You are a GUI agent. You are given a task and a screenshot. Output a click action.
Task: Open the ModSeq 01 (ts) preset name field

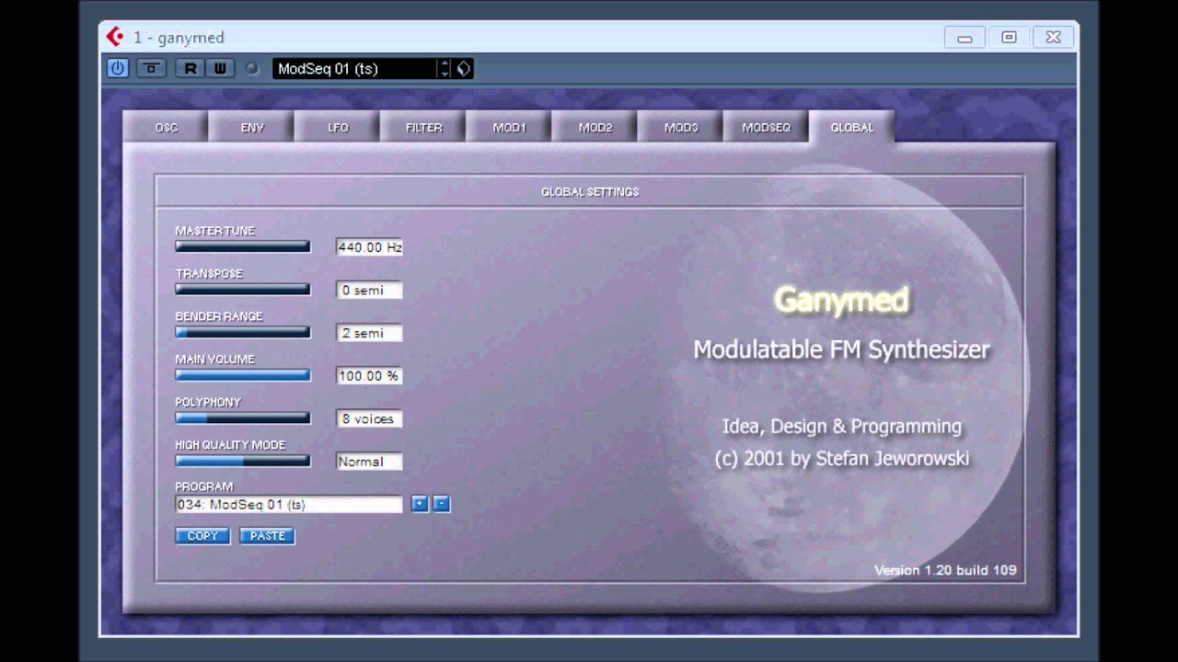[354, 69]
